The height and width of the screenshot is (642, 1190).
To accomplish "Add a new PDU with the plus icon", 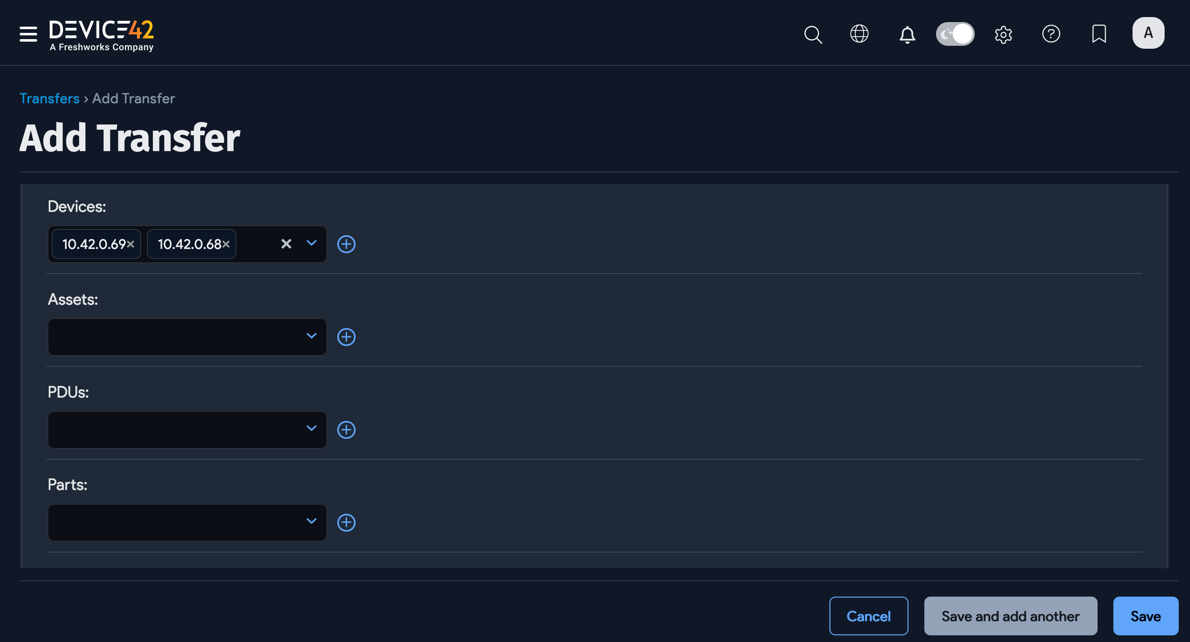I will [x=347, y=430].
